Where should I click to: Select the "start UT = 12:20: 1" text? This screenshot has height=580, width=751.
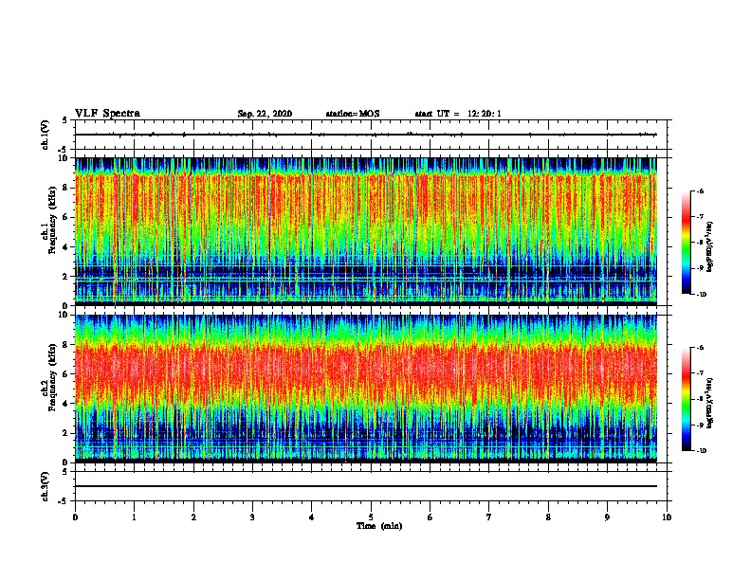click(458, 114)
